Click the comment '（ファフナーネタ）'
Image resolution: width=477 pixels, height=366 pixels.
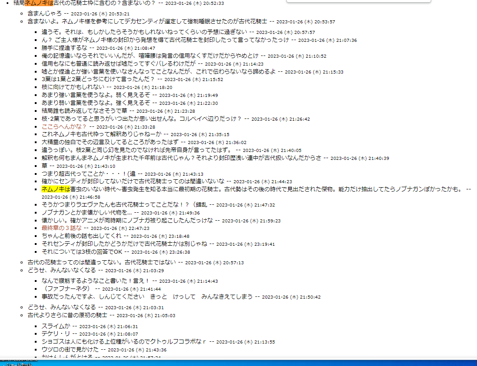click(x=67, y=288)
